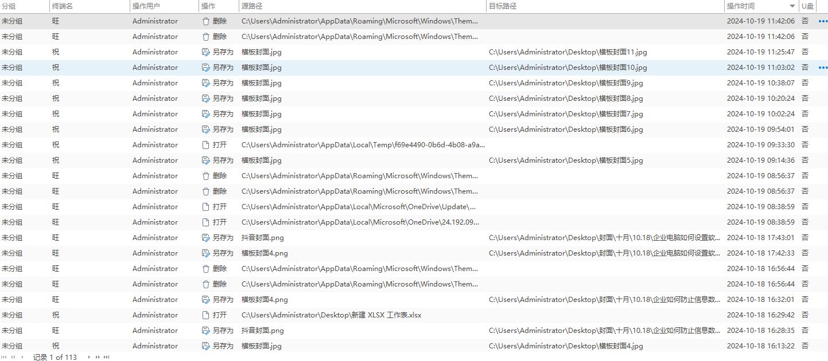The image size is (828, 361).
Task: Select the target path ending 横板封面10.jpg
Action: [x=568, y=68]
